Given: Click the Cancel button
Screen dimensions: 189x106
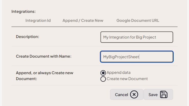Looking at the screenshot, I should pos(127,95).
